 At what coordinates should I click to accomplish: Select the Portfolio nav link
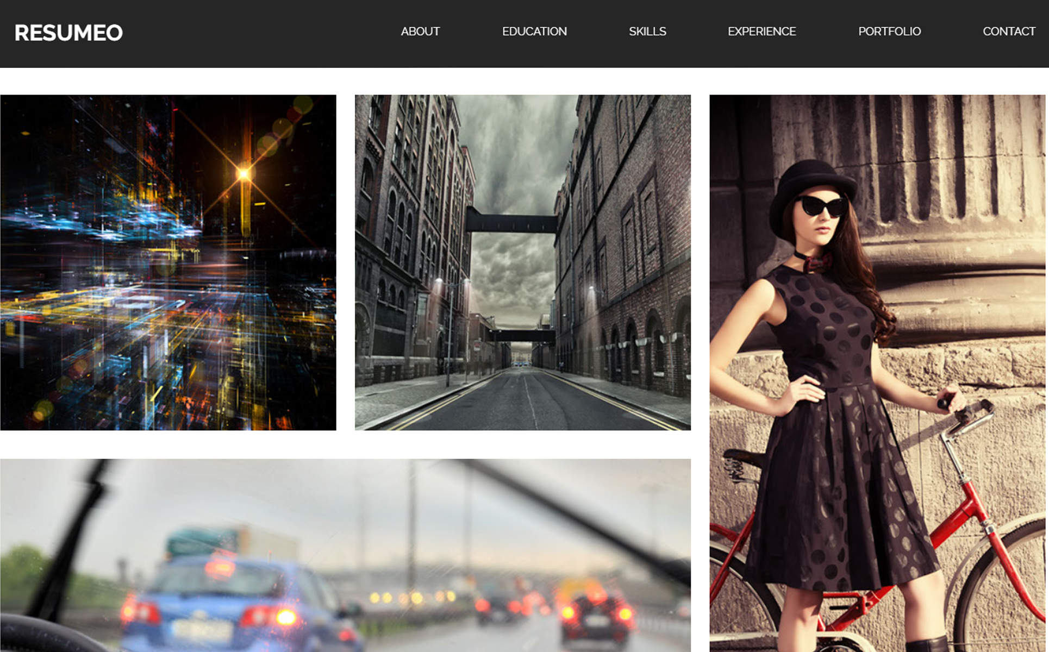click(889, 32)
